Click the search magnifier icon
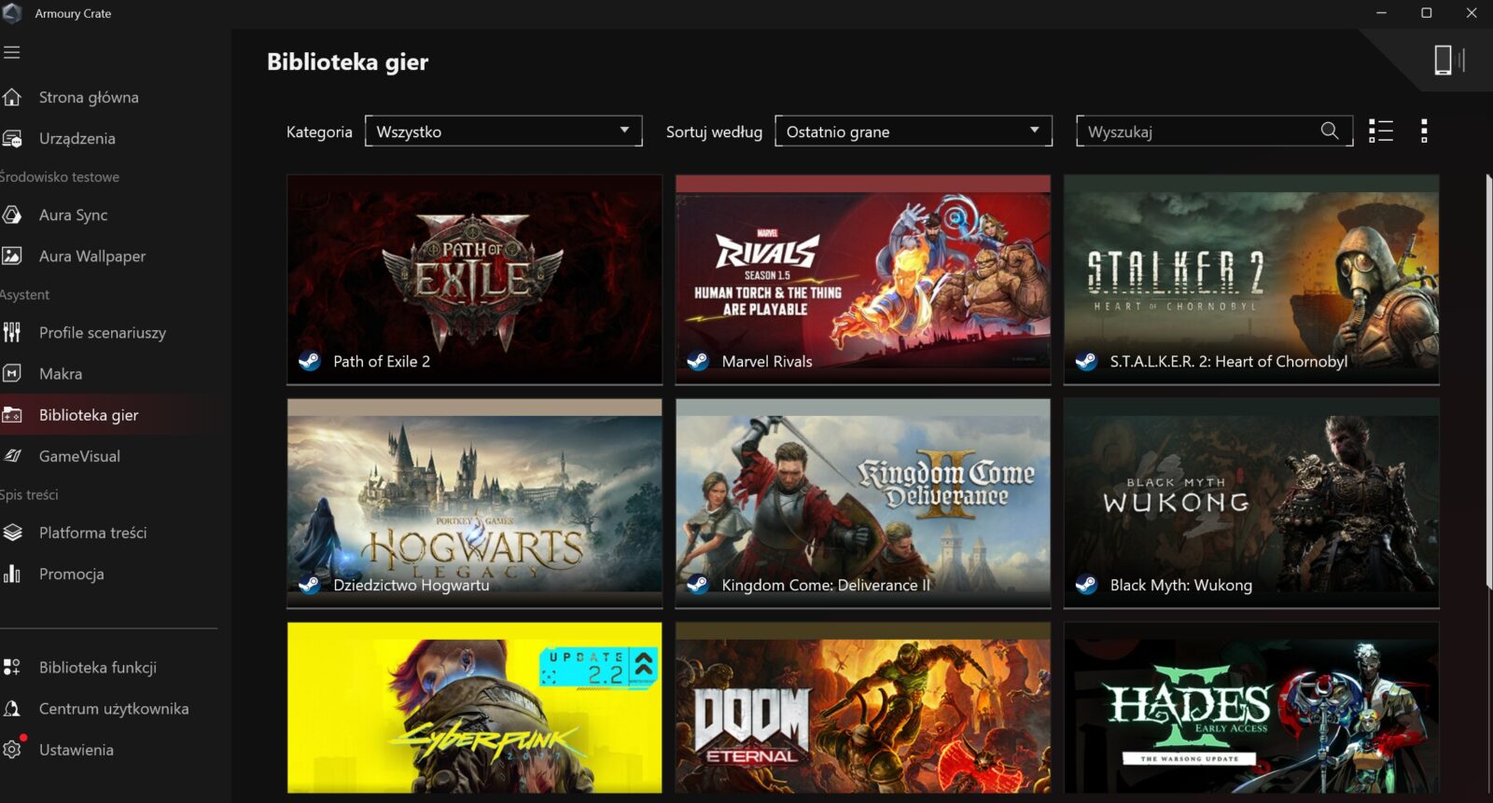The height and width of the screenshot is (803, 1493). [x=1330, y=132]
